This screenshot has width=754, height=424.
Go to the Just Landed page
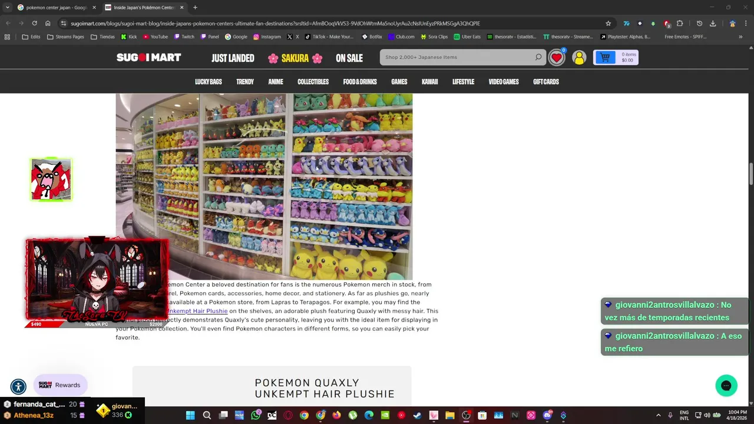(x=233, y=58)
